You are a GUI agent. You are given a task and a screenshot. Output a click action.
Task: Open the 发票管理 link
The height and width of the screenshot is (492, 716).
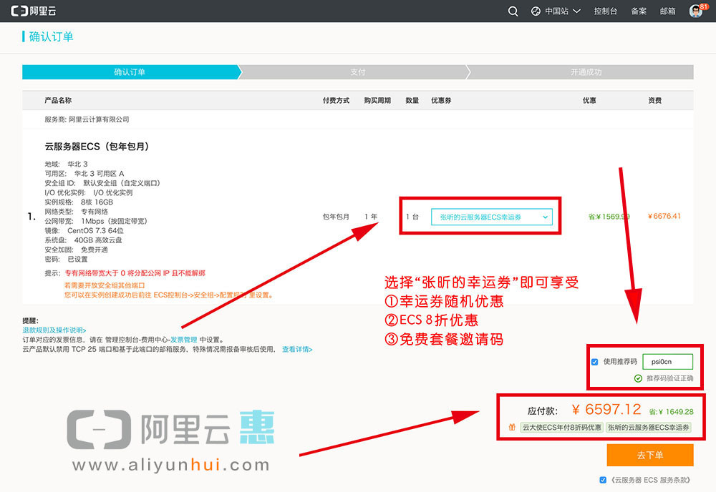(183, 340)
